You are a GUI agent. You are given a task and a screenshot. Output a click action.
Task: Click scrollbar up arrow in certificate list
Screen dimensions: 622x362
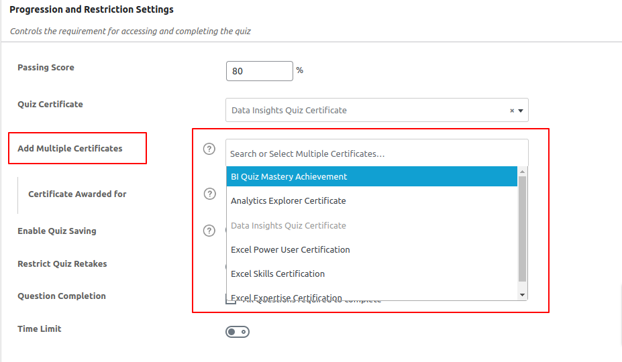click(522, 172)
